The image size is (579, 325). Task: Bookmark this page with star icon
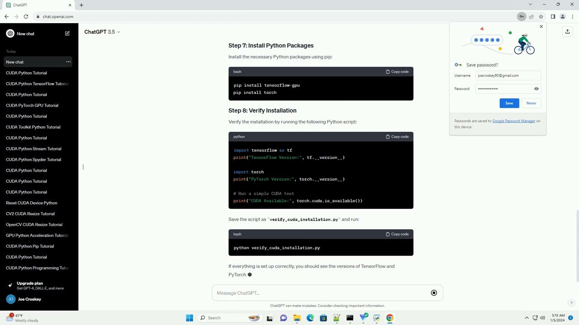(541, 17)
